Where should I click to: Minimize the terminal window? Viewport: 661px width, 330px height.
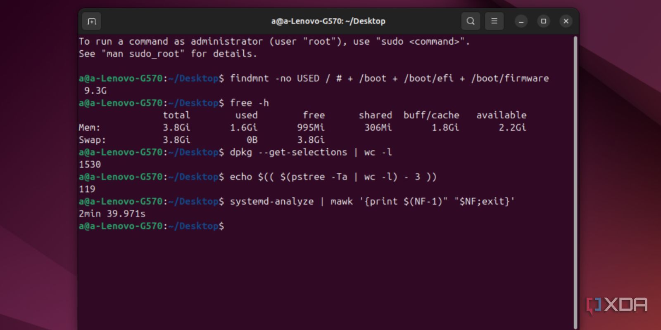click(x=521, y=21)
